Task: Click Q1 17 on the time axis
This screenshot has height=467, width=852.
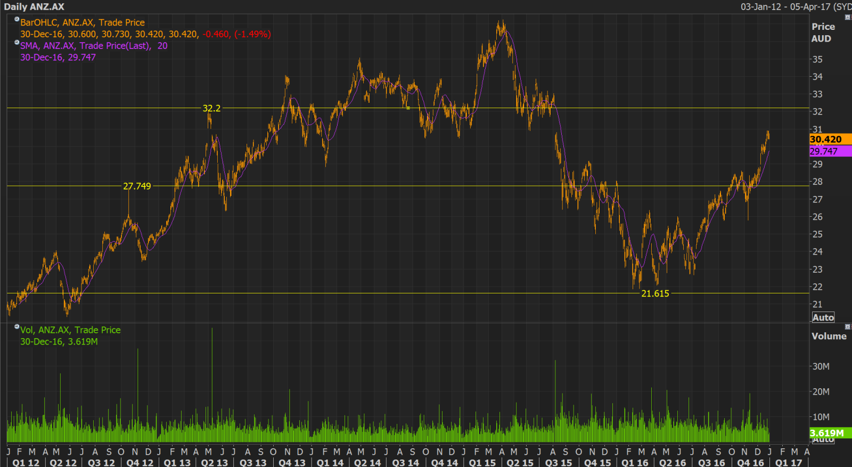Action: coord(789,462)
